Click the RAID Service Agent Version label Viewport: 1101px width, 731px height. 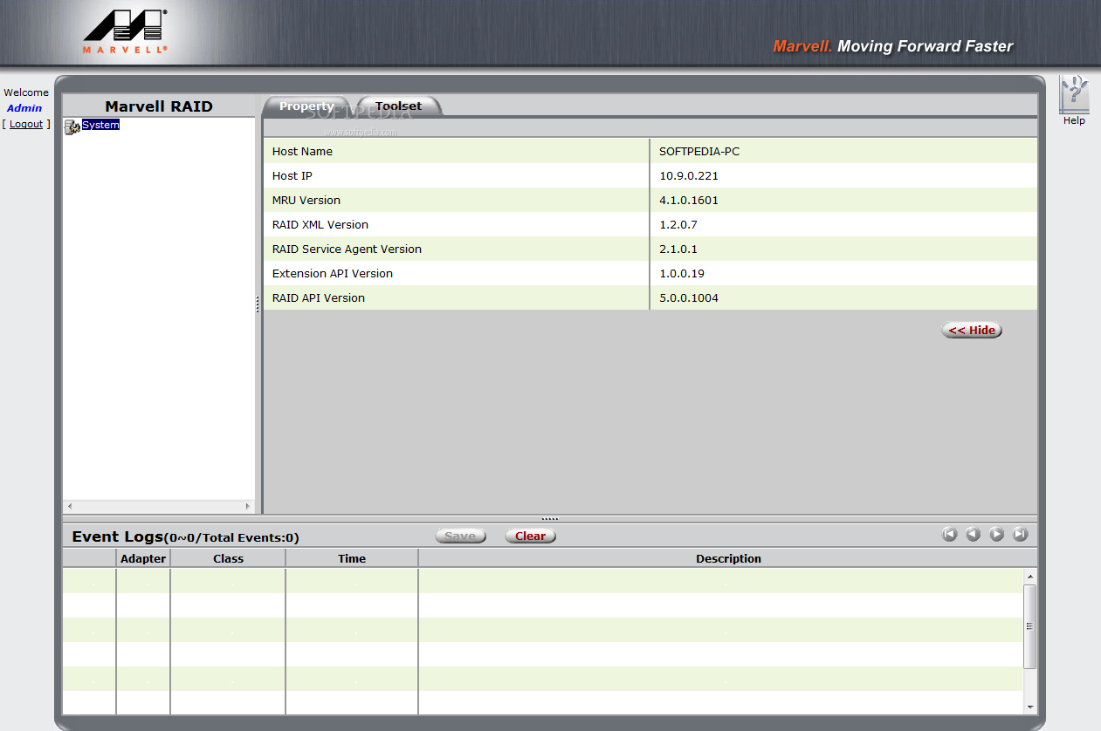(347, 249)
